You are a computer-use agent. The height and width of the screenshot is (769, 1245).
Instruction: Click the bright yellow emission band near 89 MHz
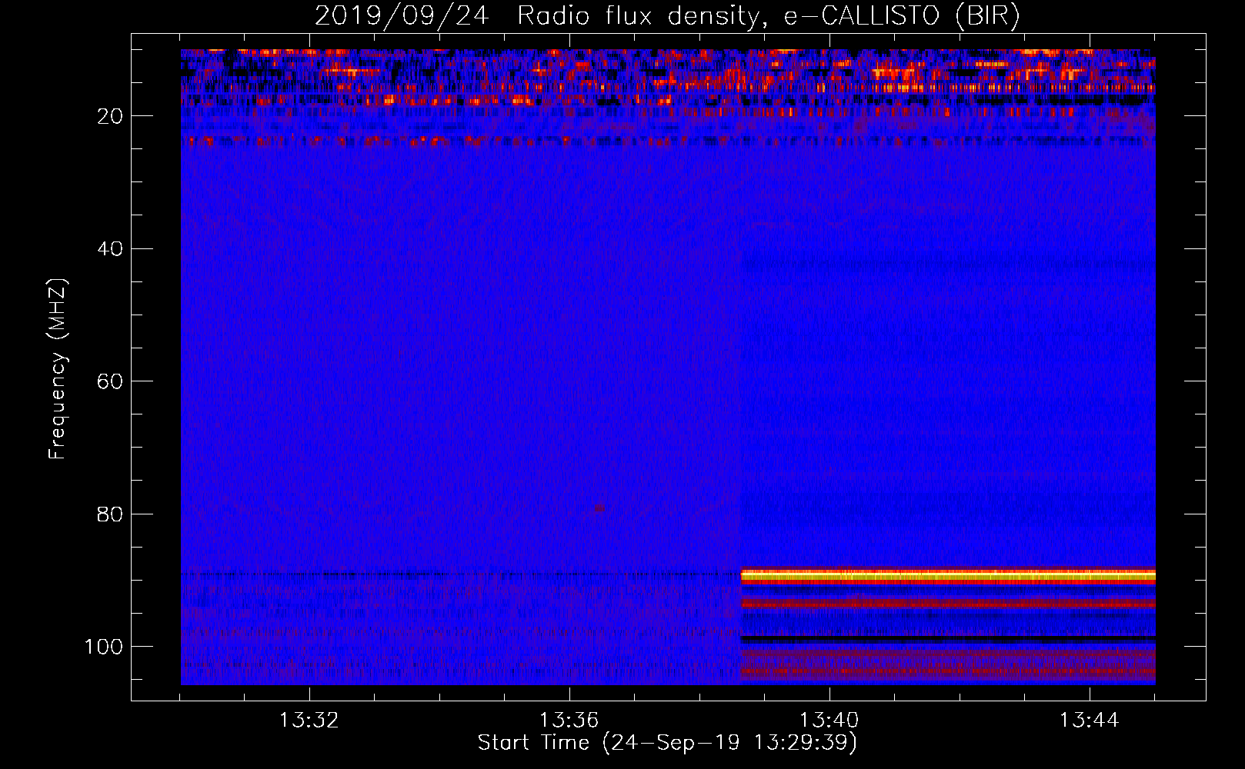point(948,575)
